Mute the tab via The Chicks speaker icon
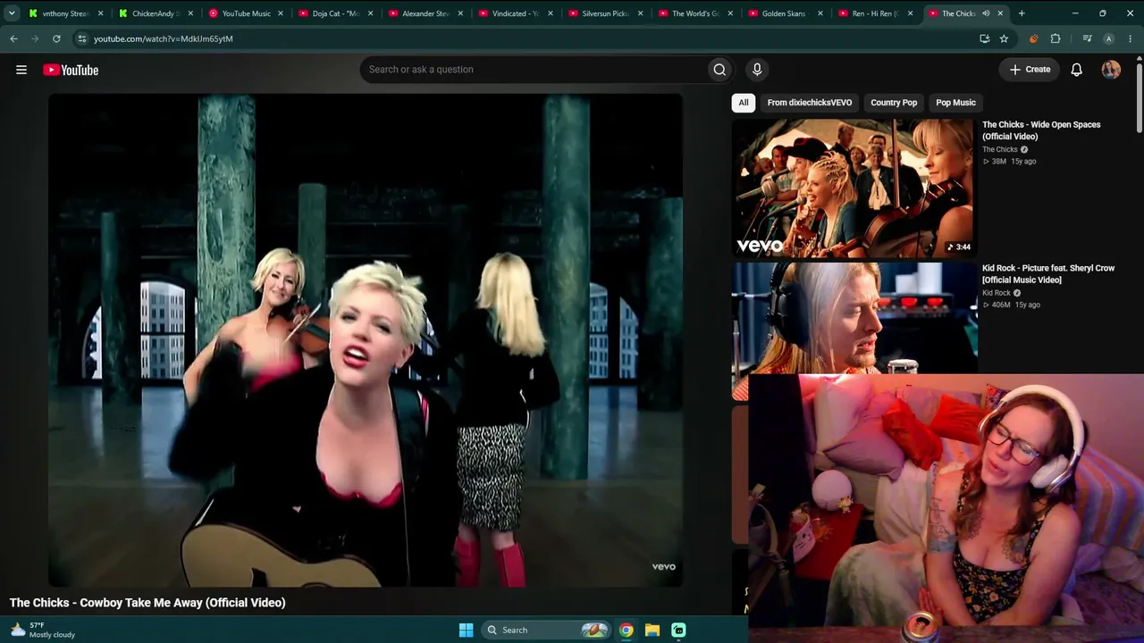This screenshot has width=1144, height=643. (x=986, y=13)
